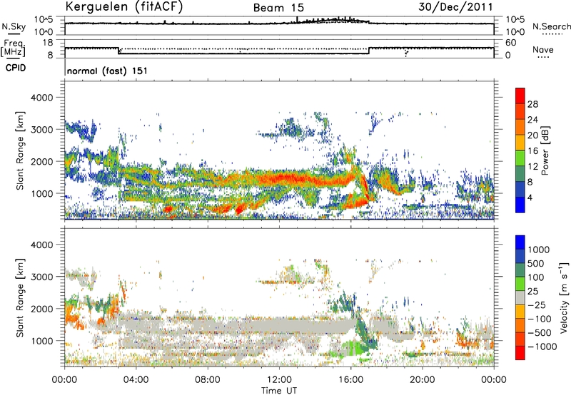Select the N.Search legend label
This screenshot has width=571, height=395.
tap(551, 26)
